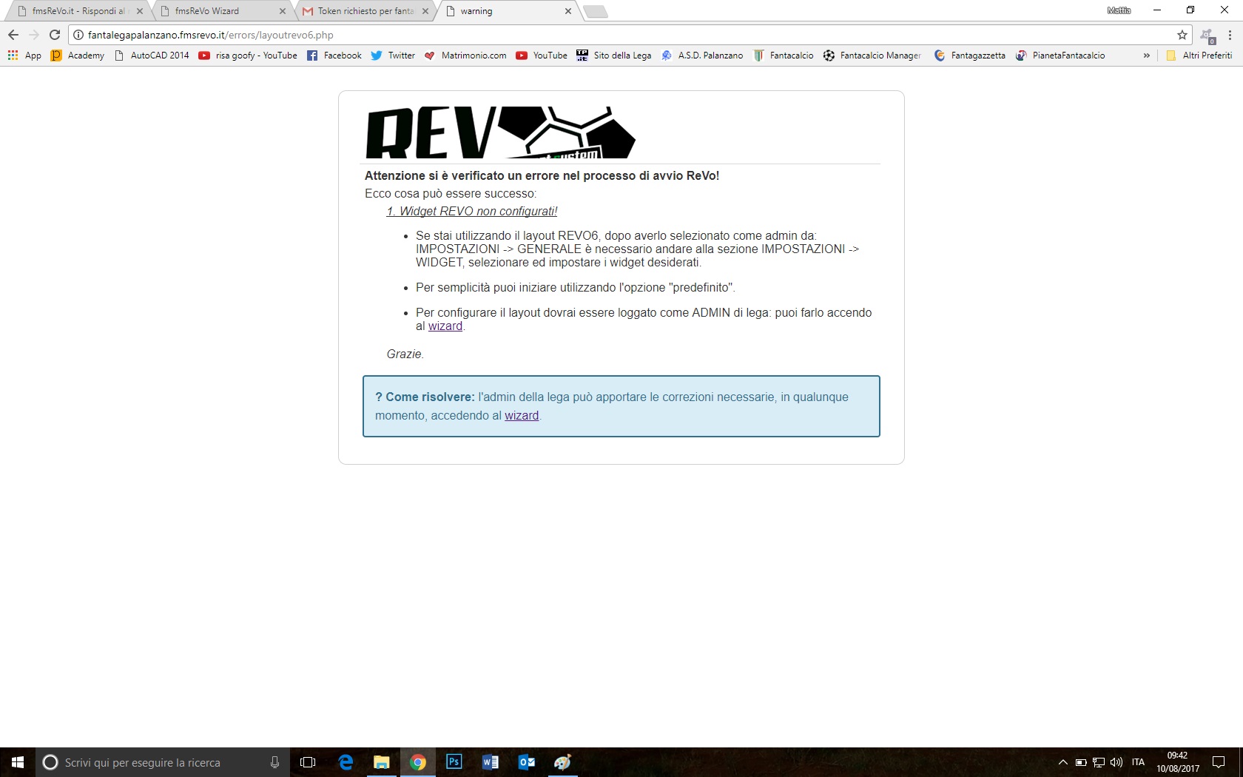The image size is (1243, 777).
Task: Click the browser reload page icon
Action: pyautogui.click(x=55, y=35)
